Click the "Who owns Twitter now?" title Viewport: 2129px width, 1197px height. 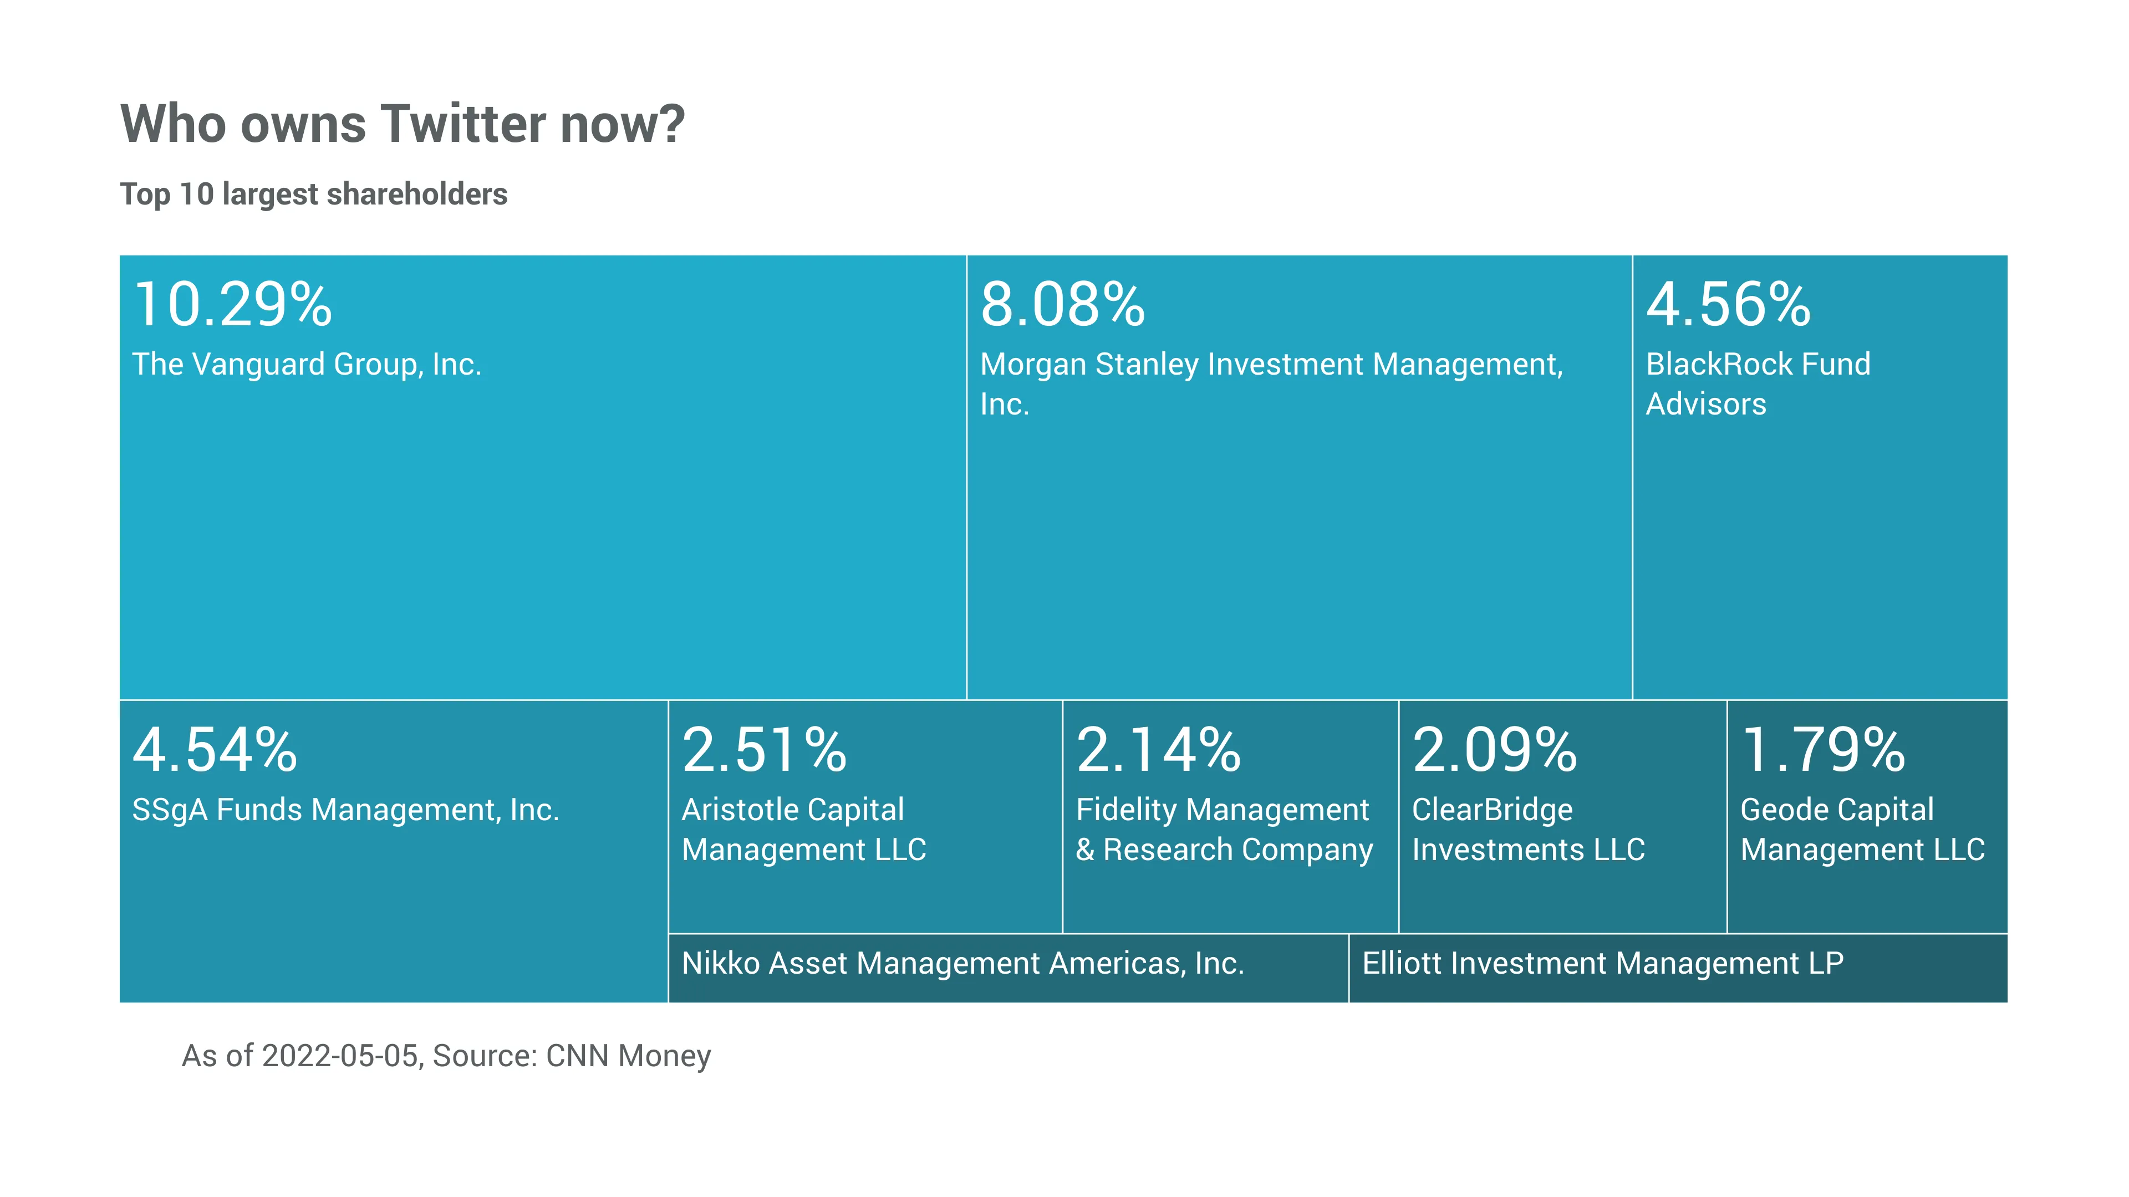point(403,124)
